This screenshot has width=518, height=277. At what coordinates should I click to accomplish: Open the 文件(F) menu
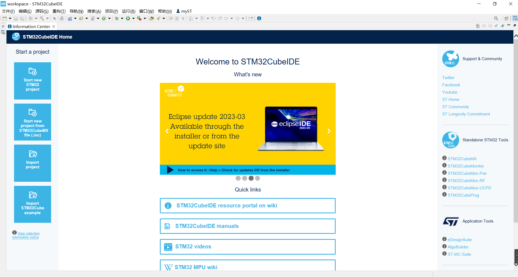(8, 11)
